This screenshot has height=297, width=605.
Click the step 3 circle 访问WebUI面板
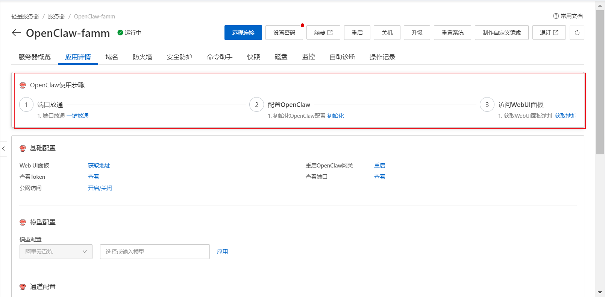click(x=487, y=105)
